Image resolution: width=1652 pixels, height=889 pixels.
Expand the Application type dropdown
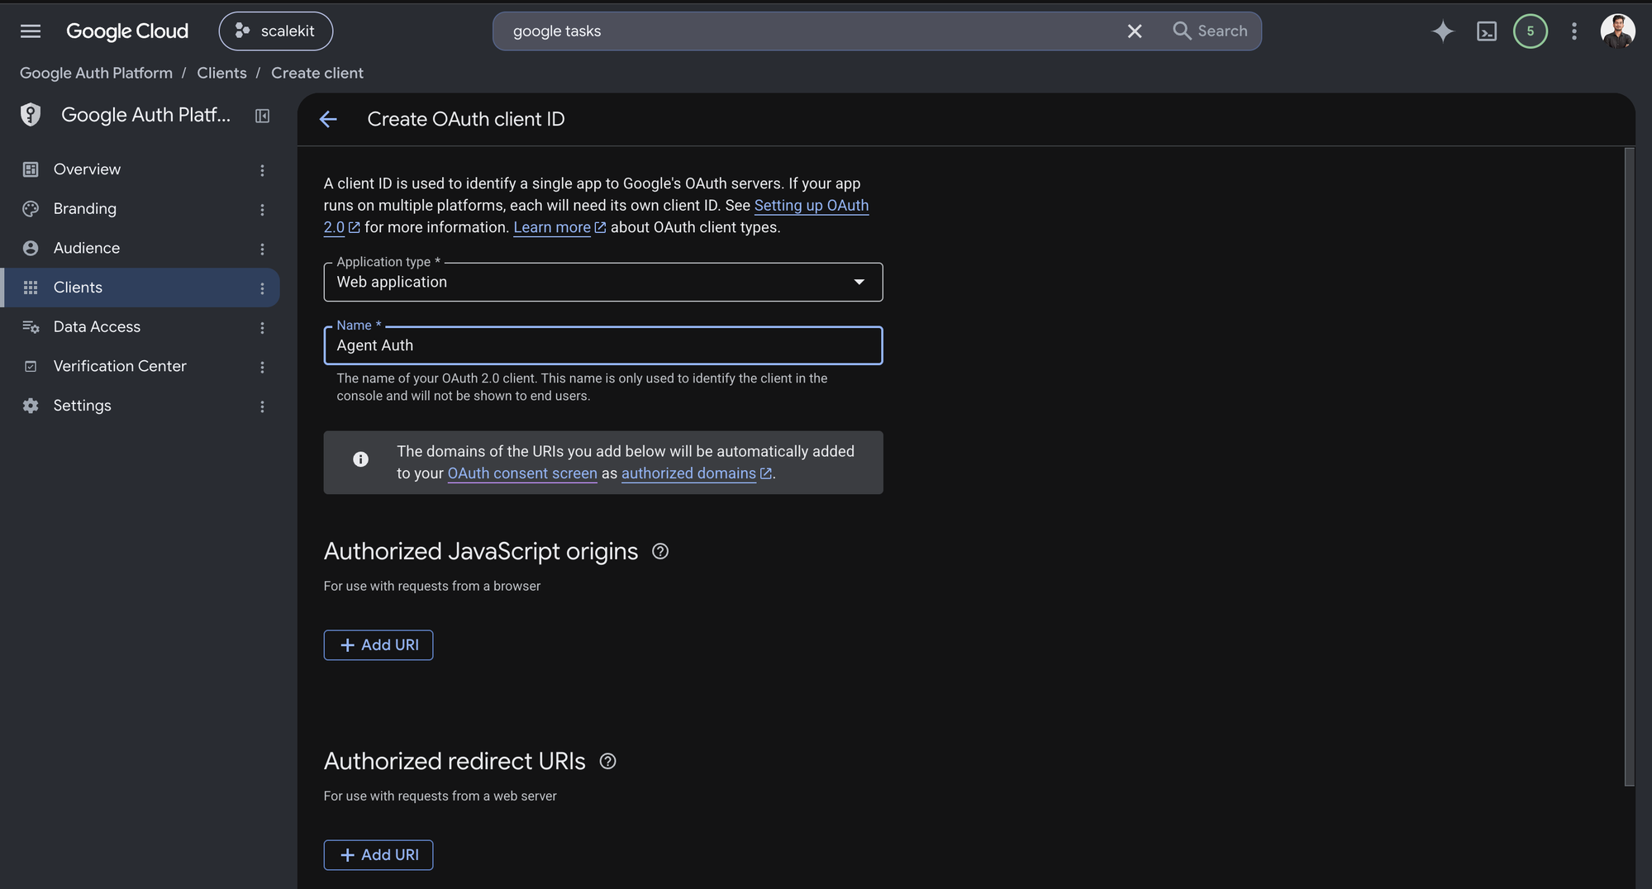pos(603,282)
